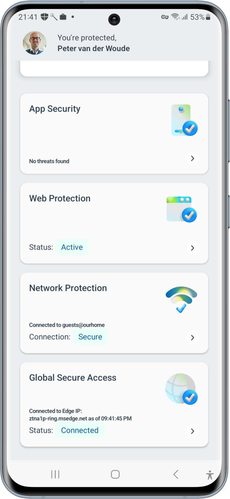Toggle Web Protection Active status
This screenshot has height=499, width=230.
point(72,247)
